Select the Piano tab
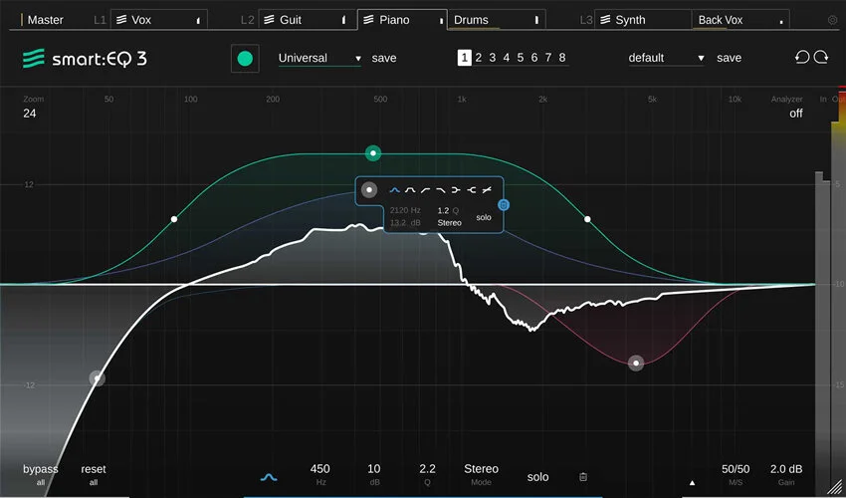The image size is (846, 498). (x=402, y=20)
